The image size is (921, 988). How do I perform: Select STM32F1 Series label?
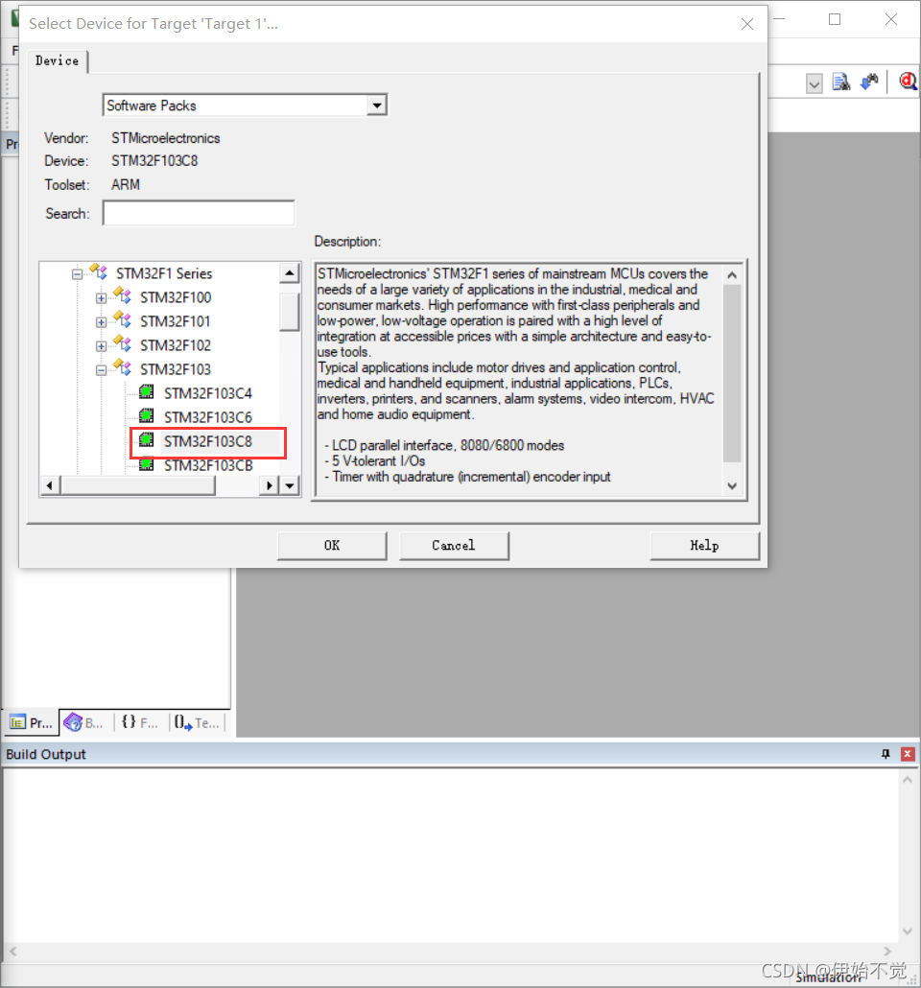tap(164, 273)
